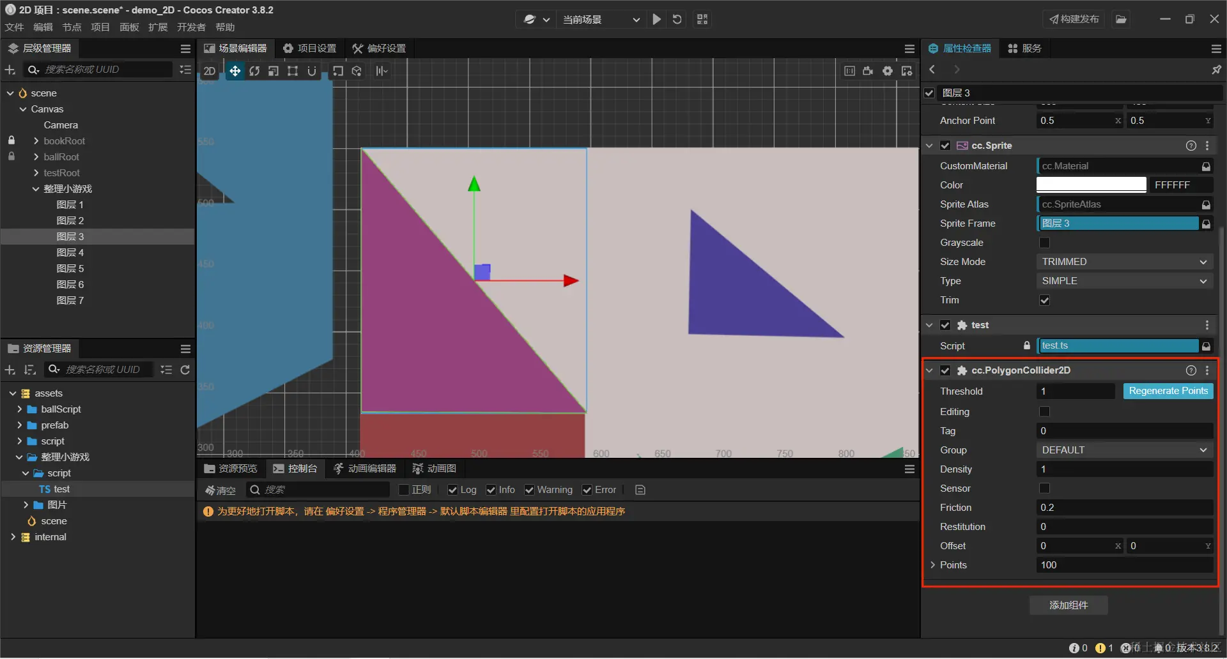Enable the collider Editing checkbox
This screenshot has width=1227, height=659.
[1045, 412]
